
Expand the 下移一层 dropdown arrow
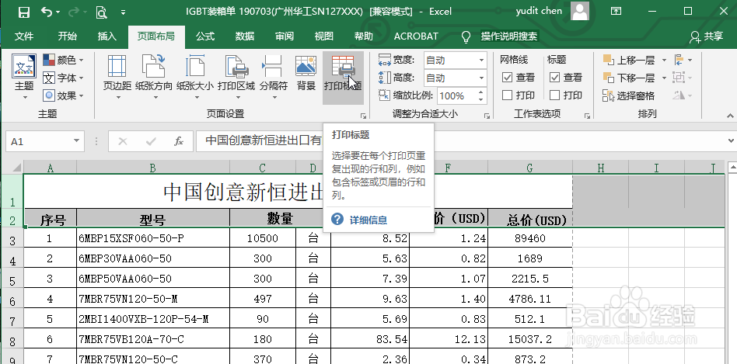tap(664, 78)
